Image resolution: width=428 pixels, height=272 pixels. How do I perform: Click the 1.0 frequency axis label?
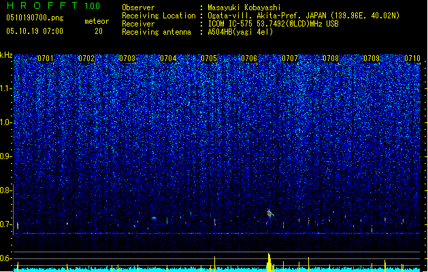point(6,122)
